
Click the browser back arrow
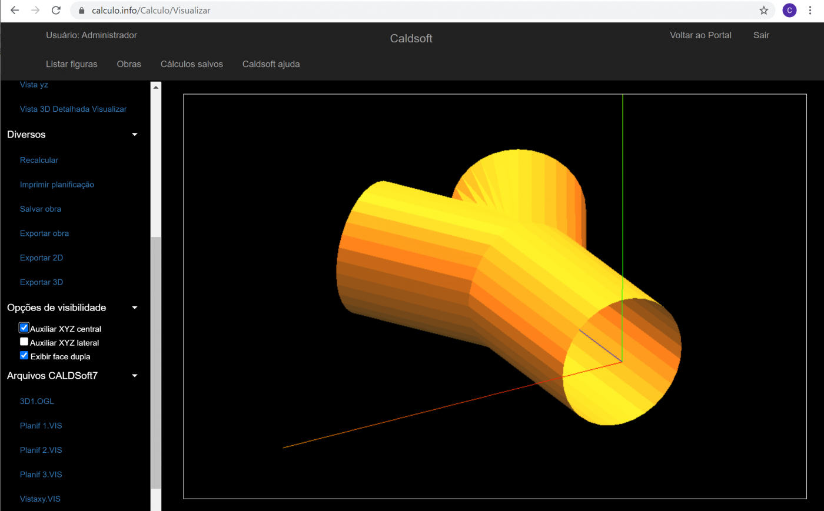[x=15, y=11]
